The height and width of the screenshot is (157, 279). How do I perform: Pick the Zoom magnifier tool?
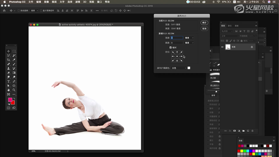(x=14, y=90)
